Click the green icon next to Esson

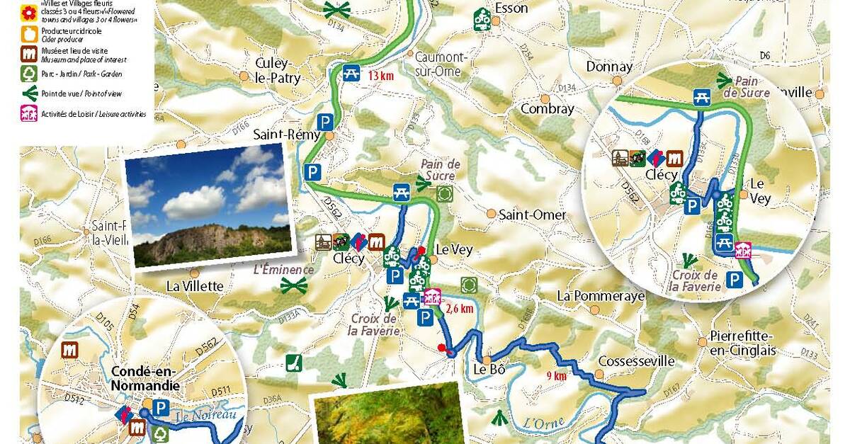tap(482, 19)
